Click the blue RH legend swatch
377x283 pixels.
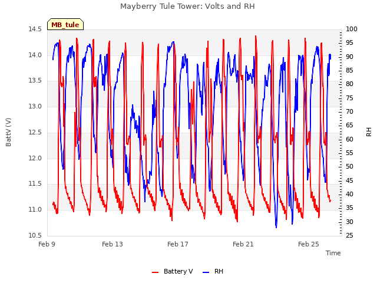206,272
